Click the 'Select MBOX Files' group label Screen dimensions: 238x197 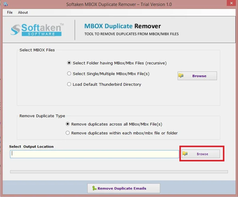[37, 50]
